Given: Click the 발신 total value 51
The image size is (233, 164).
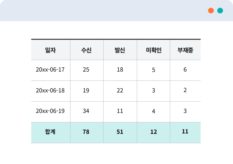Looking at the screenshot, I should coord(120,132).
